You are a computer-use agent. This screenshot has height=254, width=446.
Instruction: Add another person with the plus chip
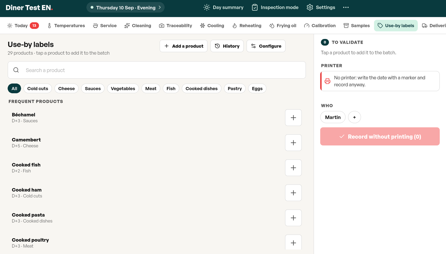pos(354,117)
